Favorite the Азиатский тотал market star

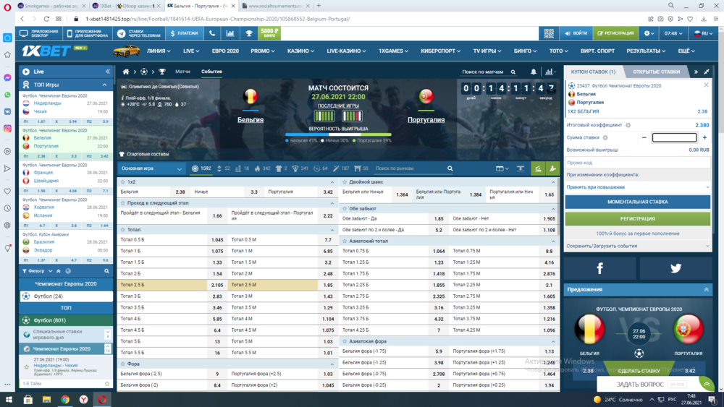[345, 241]
